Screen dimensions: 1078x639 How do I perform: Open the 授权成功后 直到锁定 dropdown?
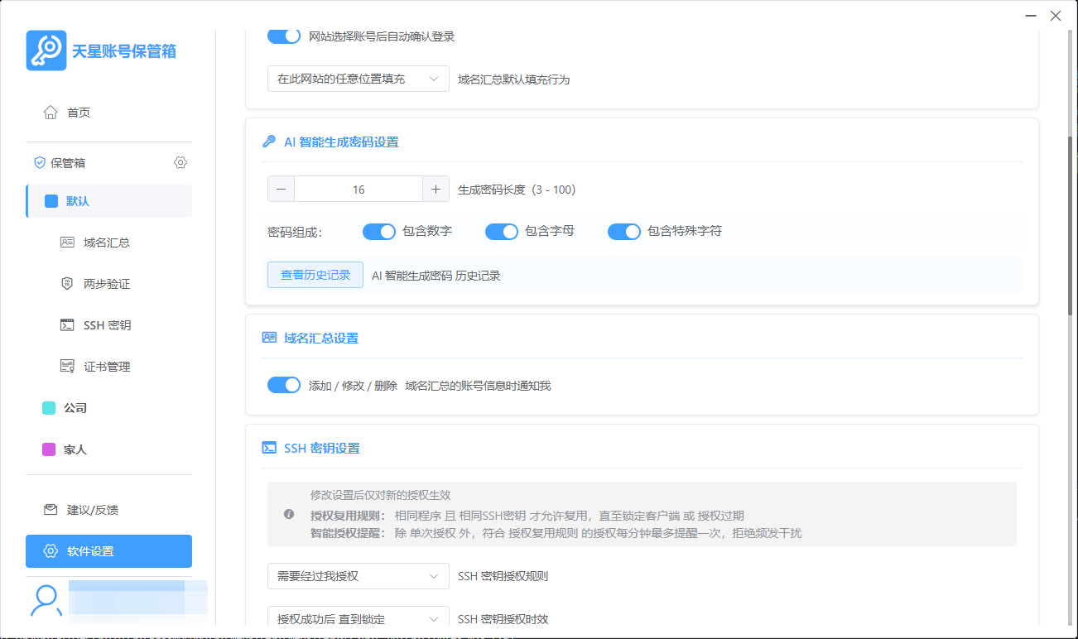[x=358, y=619]
